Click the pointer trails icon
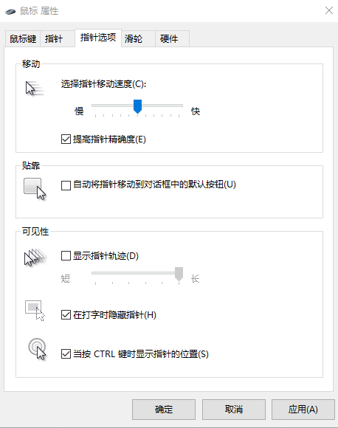The width and height of the screenshot is (338, 428). click(35, 257)
